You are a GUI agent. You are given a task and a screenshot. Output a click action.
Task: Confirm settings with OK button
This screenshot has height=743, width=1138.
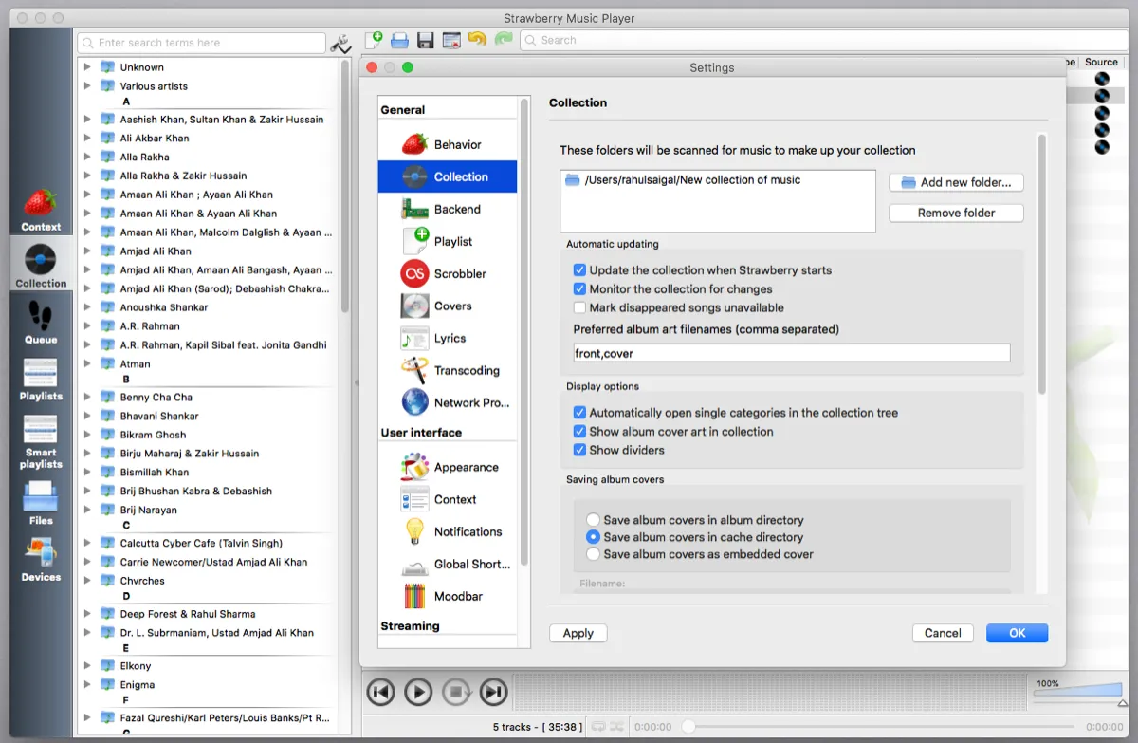[1017, 633]
